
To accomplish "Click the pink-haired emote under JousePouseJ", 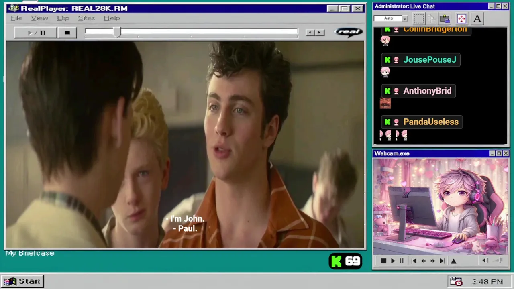I will click(385, 72).
